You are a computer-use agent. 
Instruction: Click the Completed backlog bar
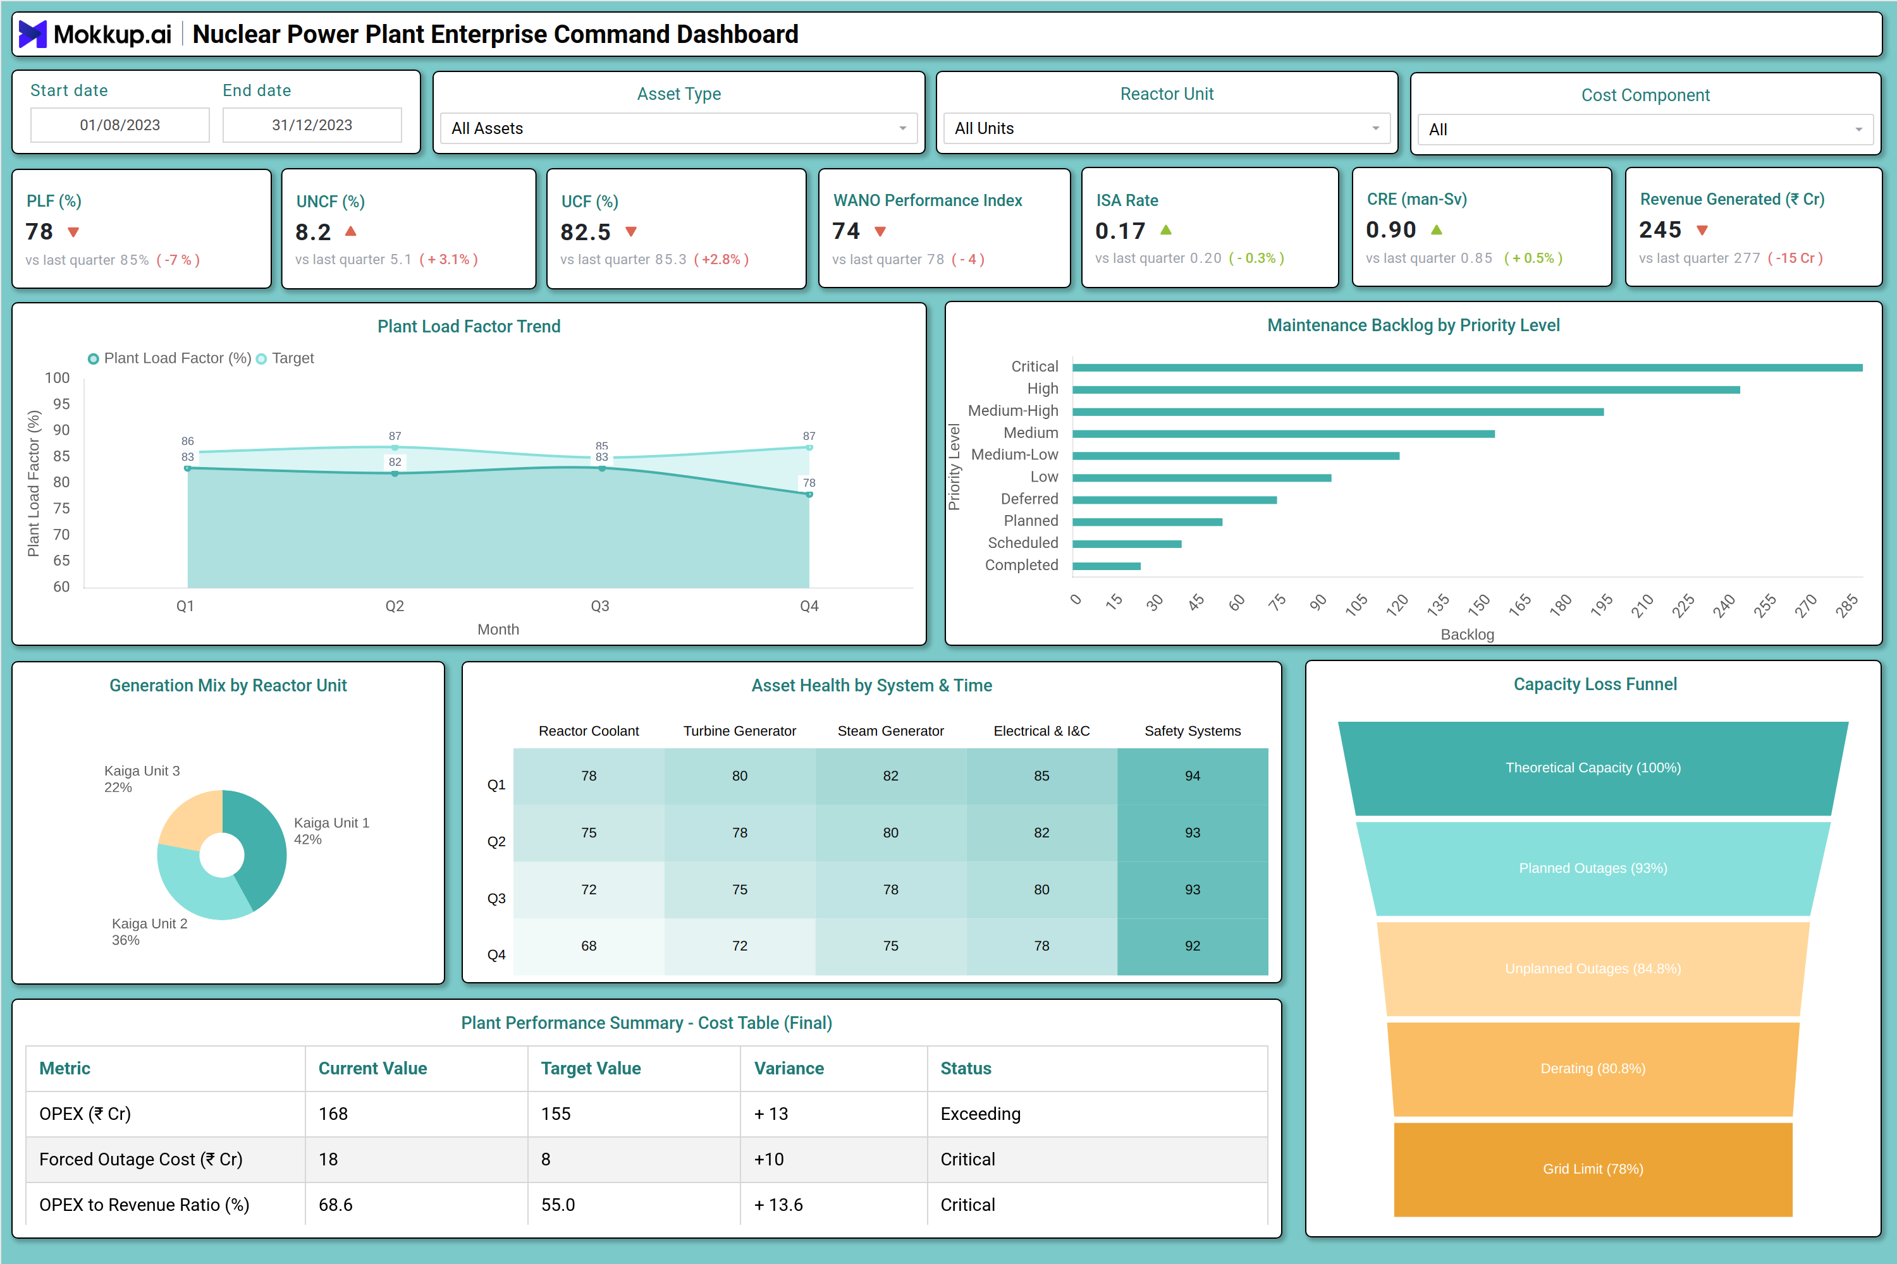(1107, 566)
